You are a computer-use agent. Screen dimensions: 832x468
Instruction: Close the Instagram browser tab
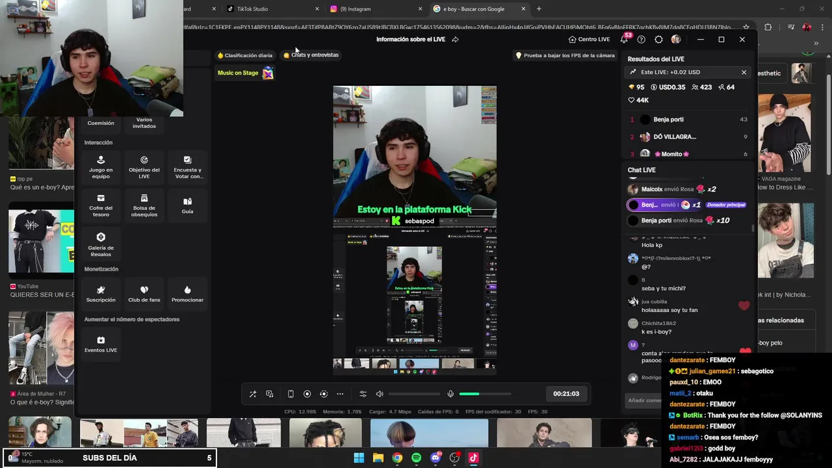[x=420, y=9]
